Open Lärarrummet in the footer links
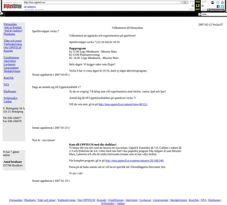The width and height of the screenshot is (227, 205). click(161, 200)
